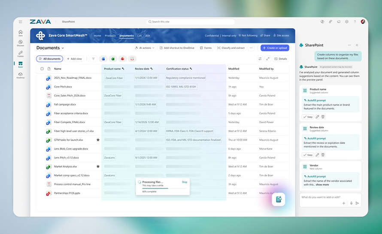Open the settings gear in top bar
The height and width of the screenshot is (234, 382).
click(x=346, y=21)
